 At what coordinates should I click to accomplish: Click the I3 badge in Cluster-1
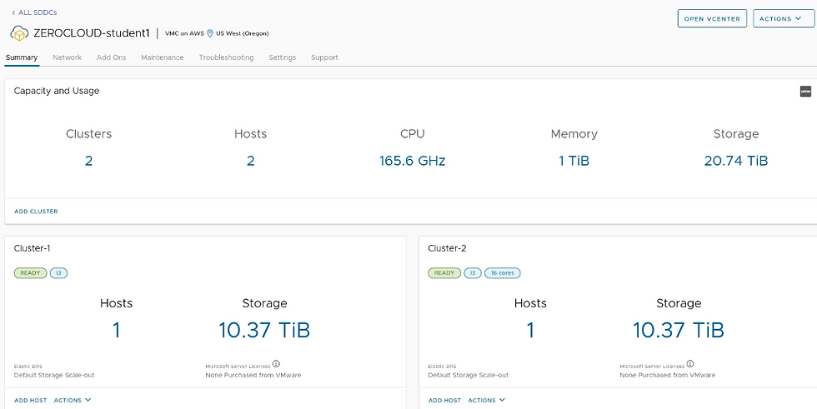58,272
